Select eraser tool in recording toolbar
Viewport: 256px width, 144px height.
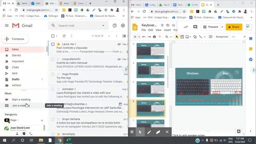tap(158, 132)
